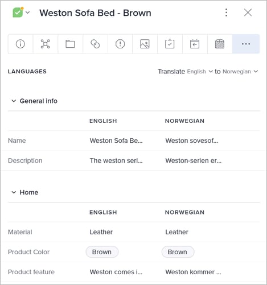The width and height of the screenshot is (267, 285).
Task: Edit the Norwegian name Weston sovesof… field
Action: click(192, 141)
